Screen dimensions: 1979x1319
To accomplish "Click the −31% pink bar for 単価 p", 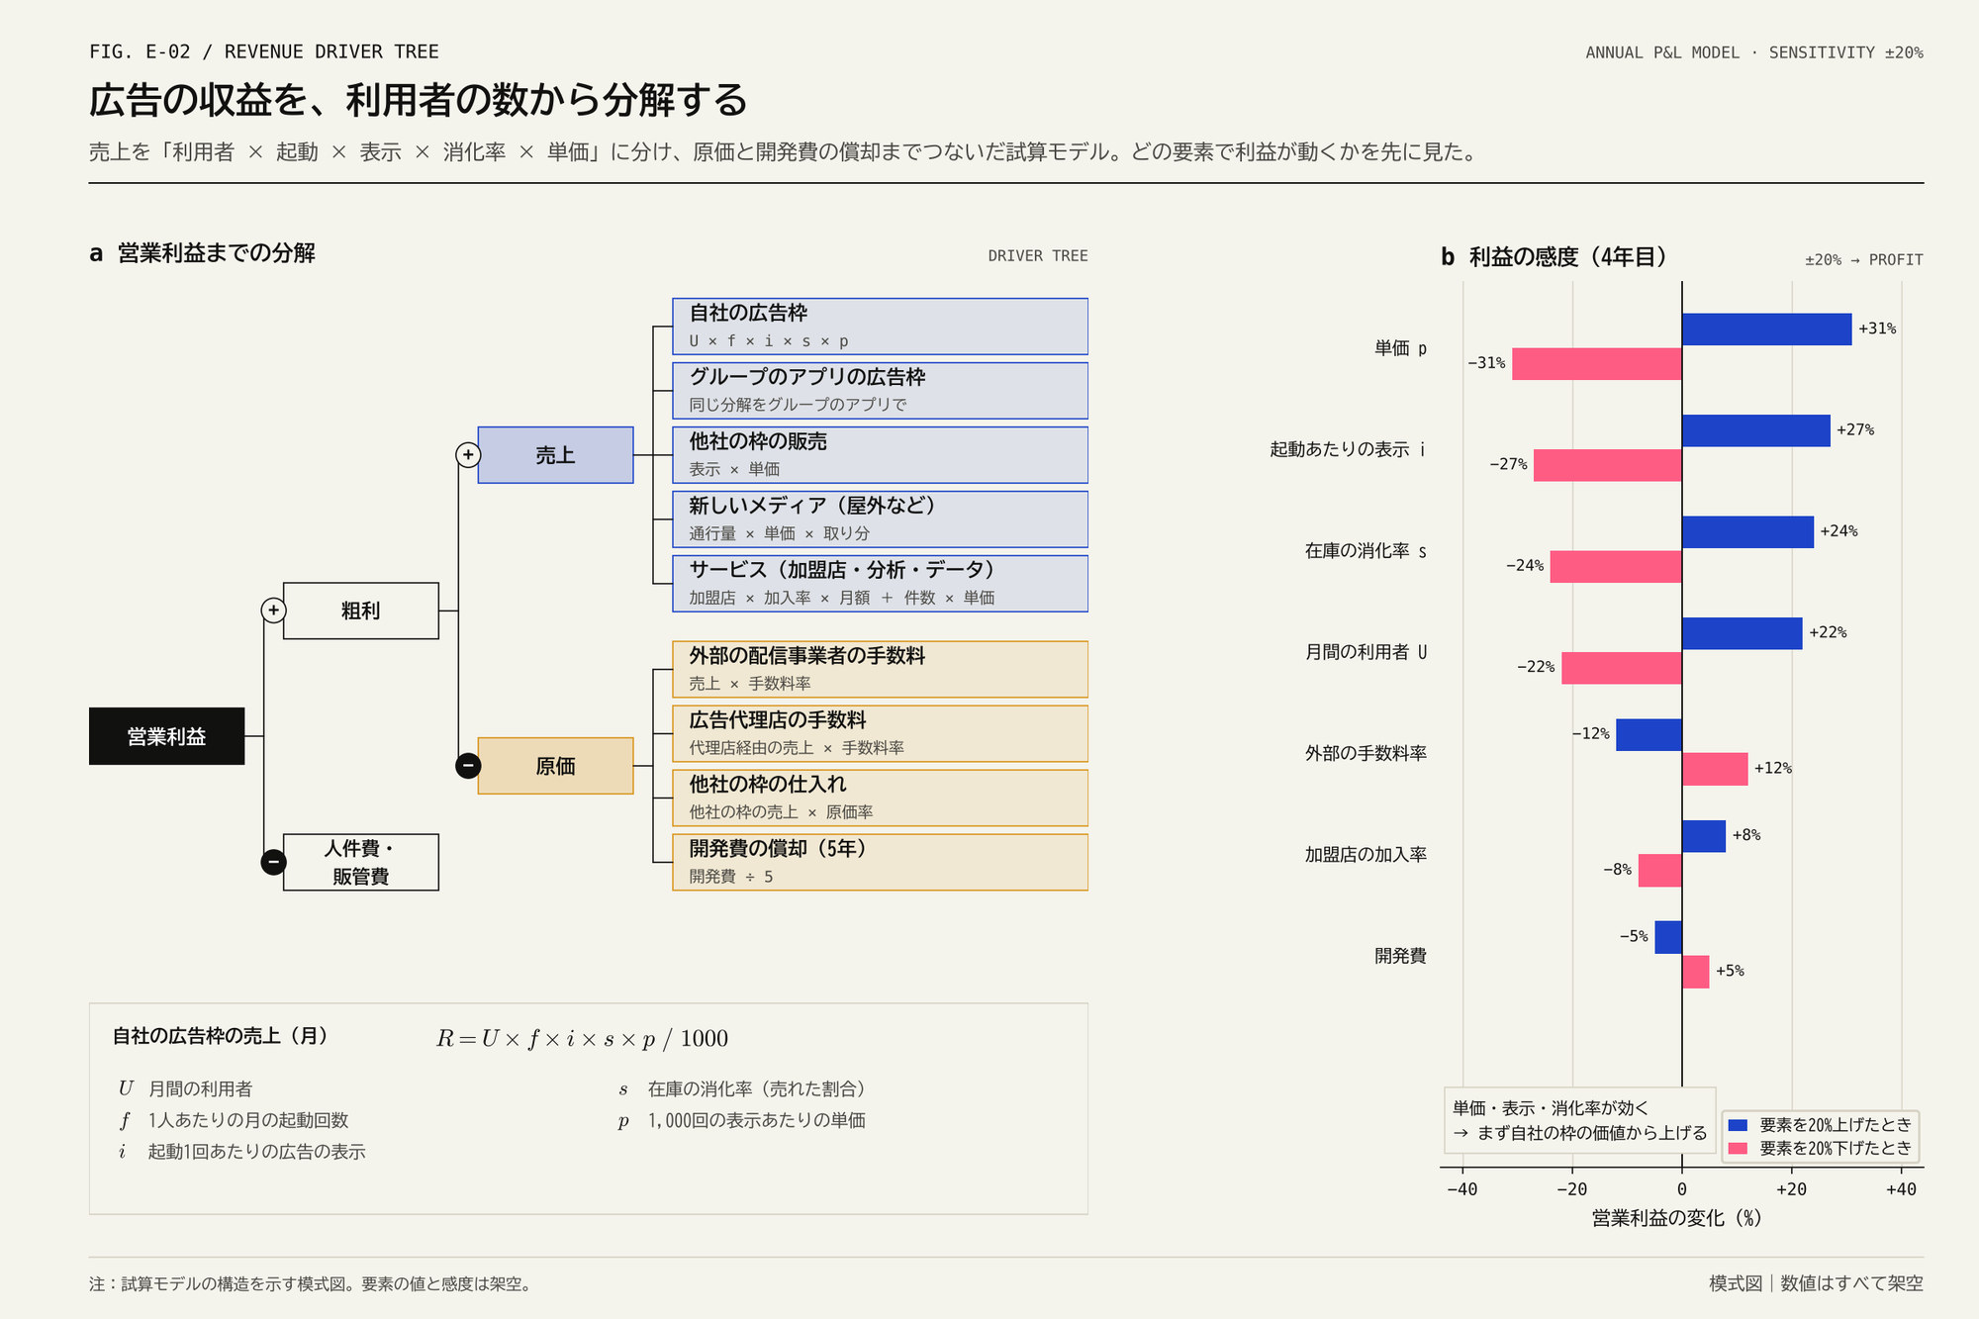I will tap(1597, 364).
